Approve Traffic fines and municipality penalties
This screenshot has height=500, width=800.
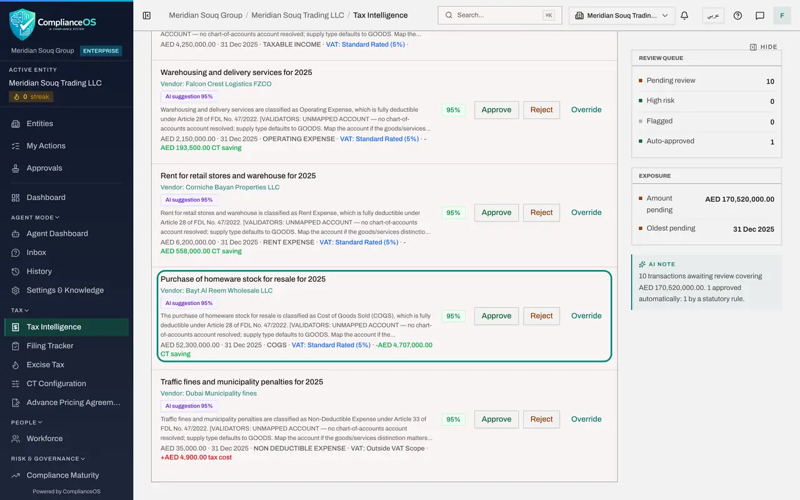(x=496, y=419)
